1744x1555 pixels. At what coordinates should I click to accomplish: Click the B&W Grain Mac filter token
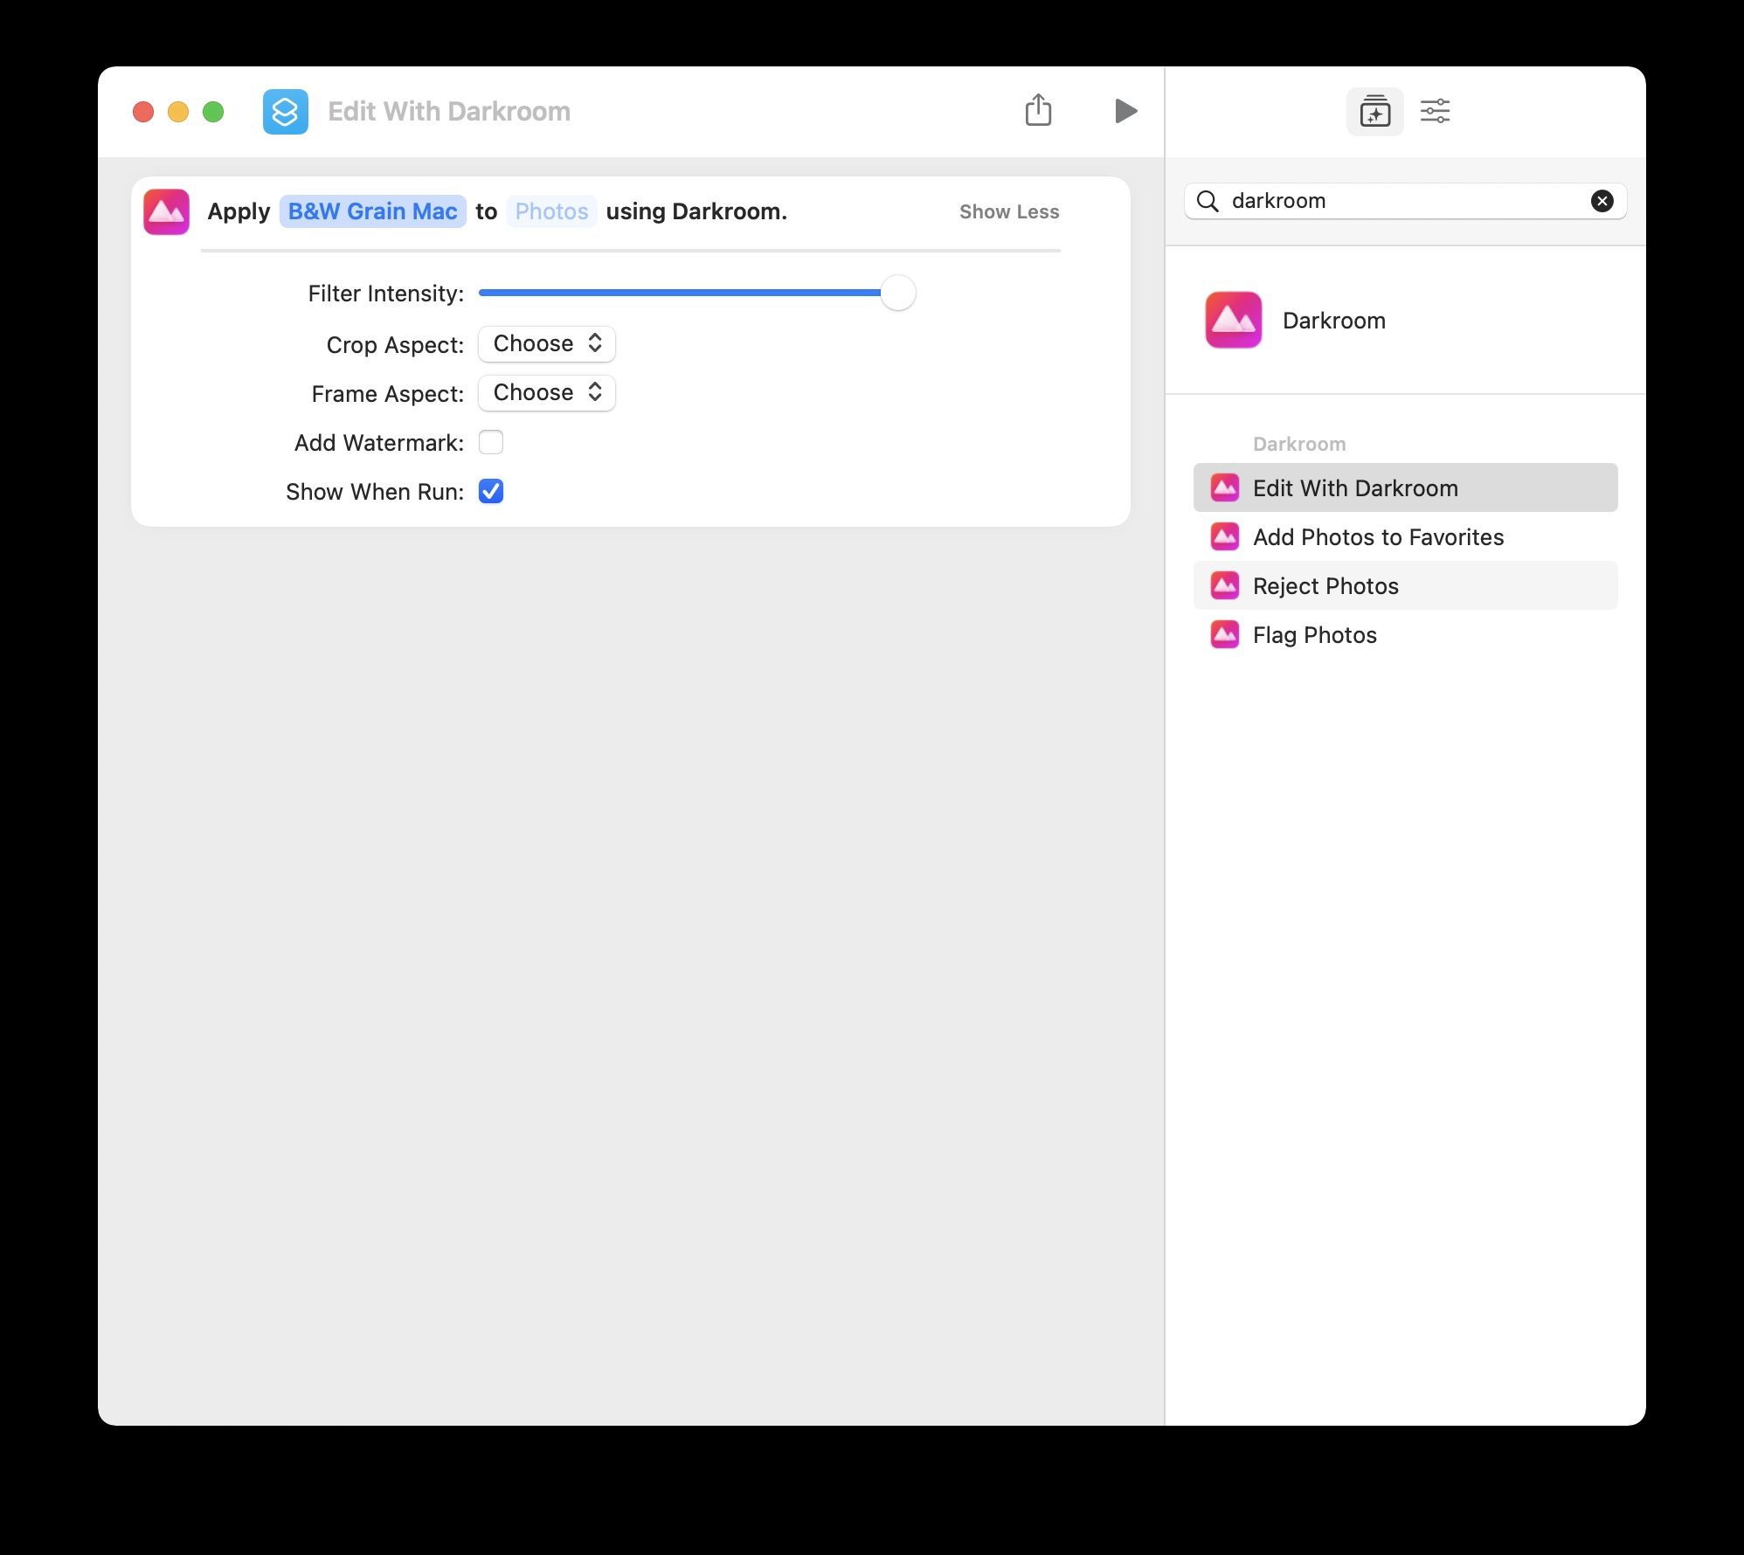[374, 211]
